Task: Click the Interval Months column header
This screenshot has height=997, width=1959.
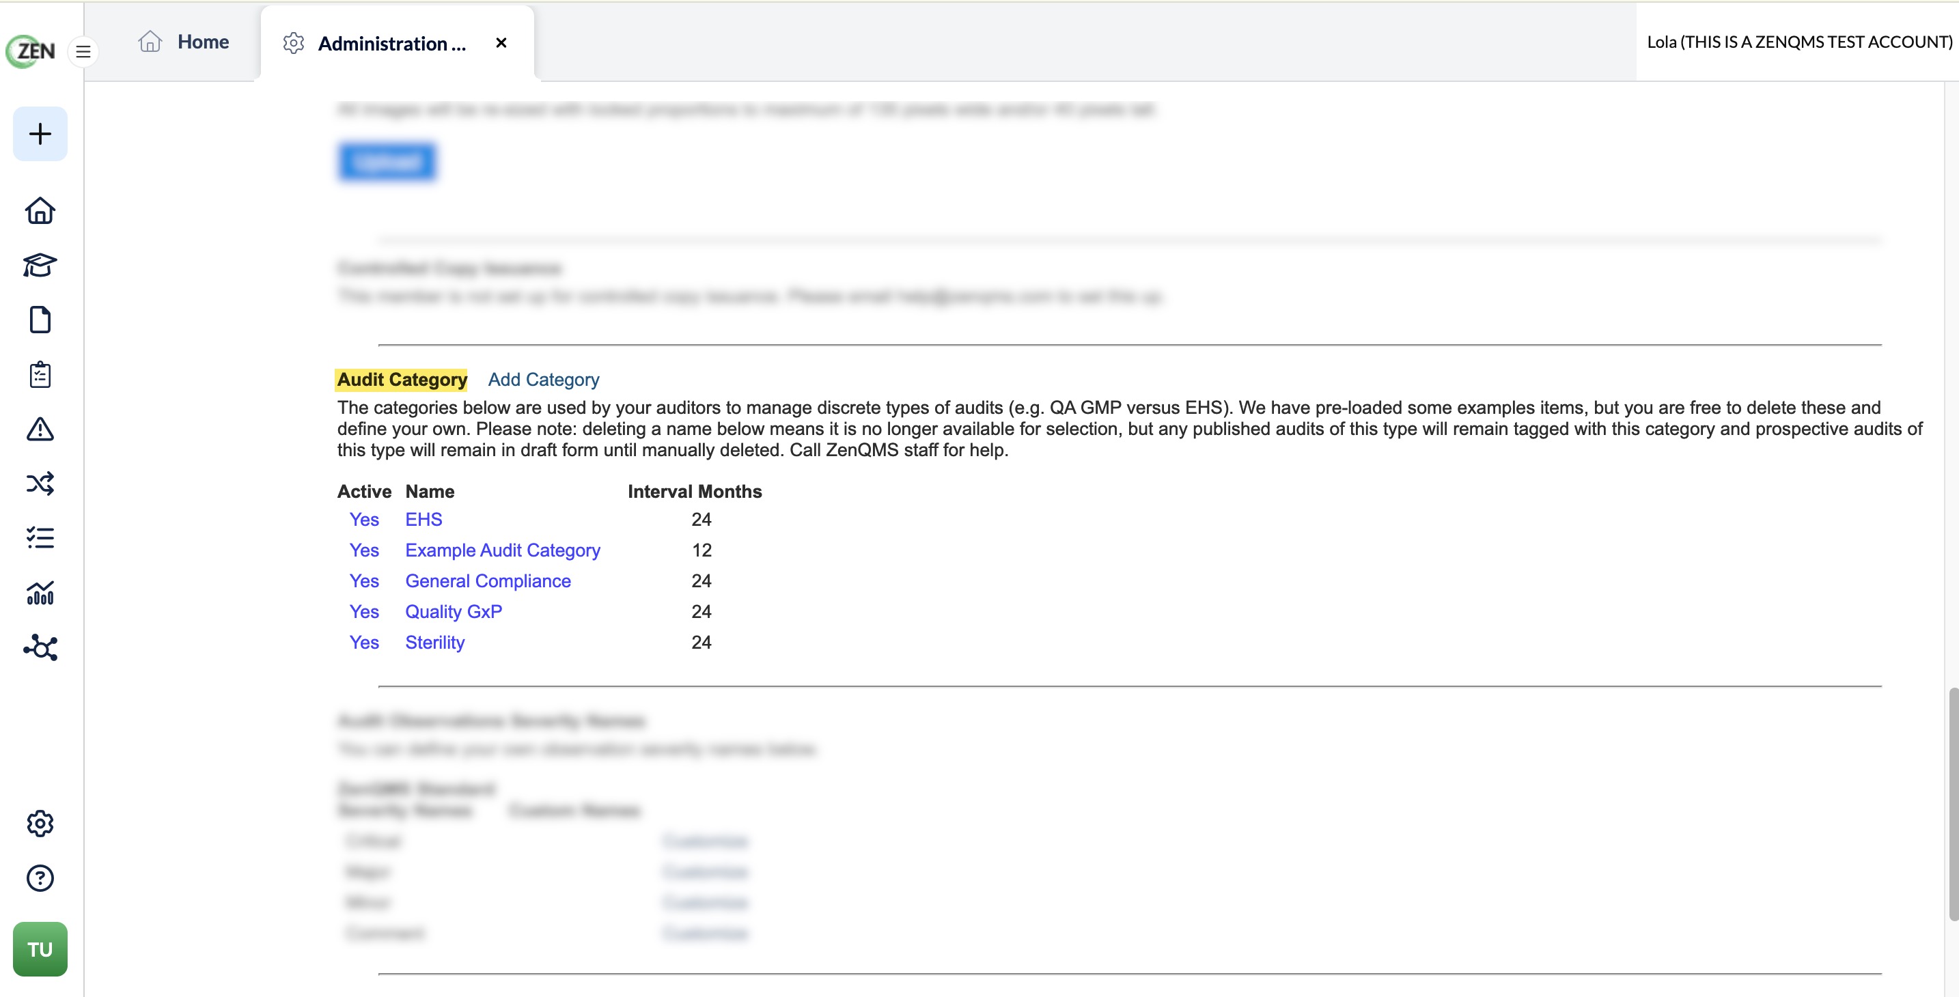Action: click(x=694, y=491)
